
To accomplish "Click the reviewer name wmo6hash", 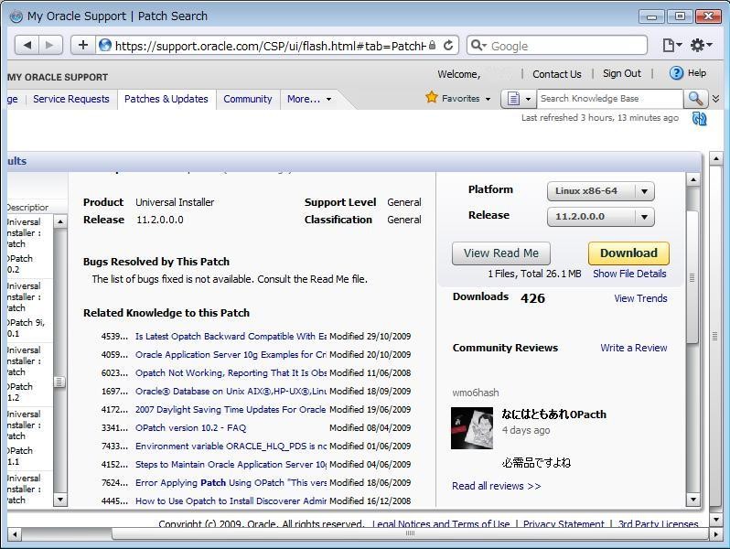I will [476, 393].
